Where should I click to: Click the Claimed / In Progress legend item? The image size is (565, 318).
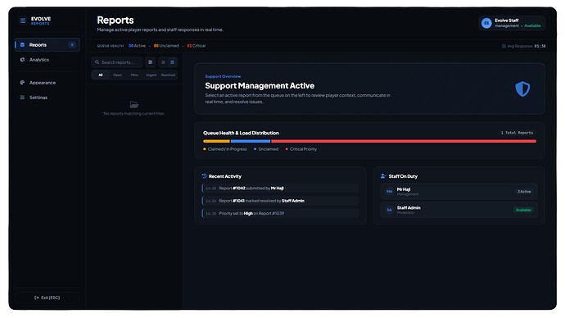click(225, 149)
